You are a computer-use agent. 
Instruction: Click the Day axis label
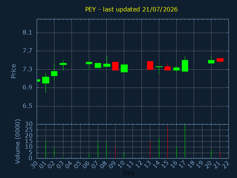(128, 173)
